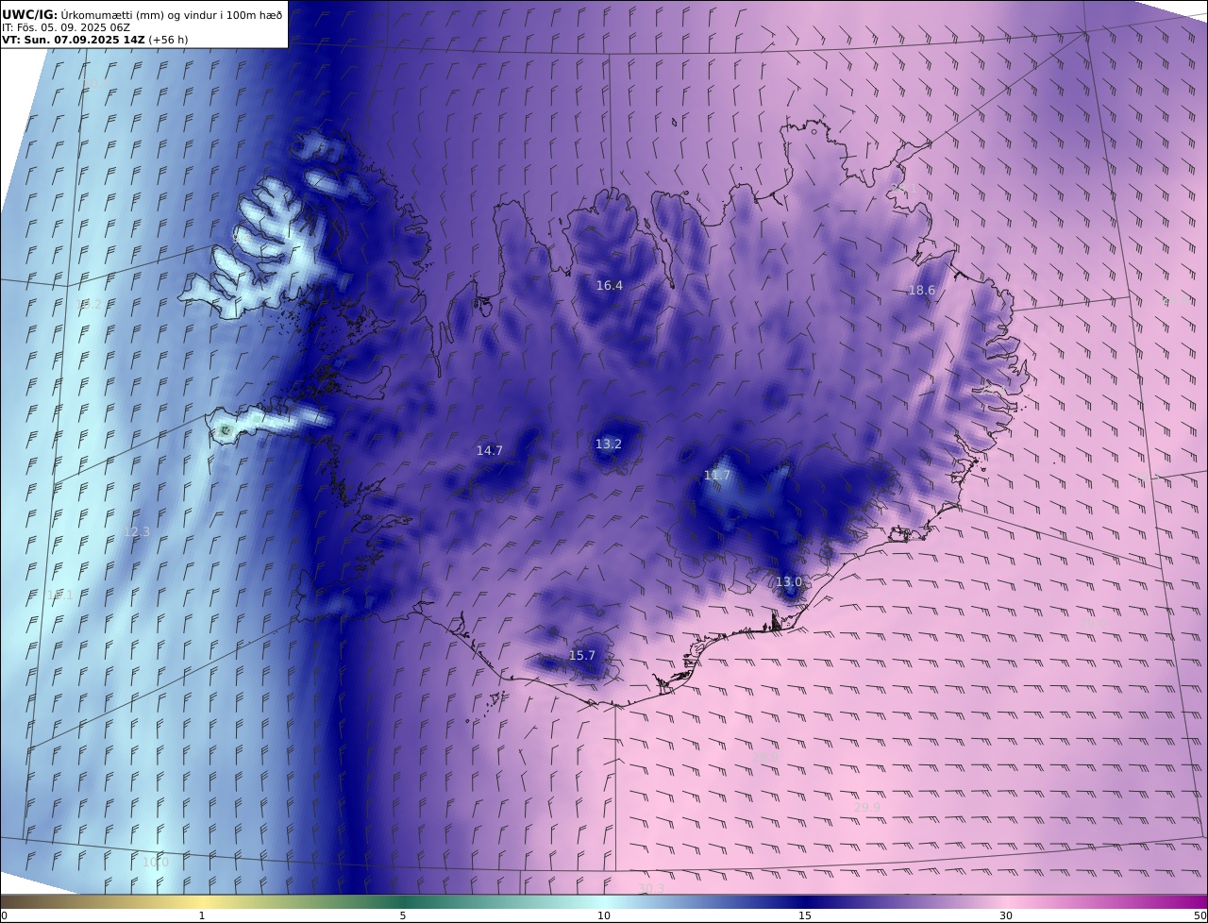The height and width of the screenshot is (923, 1208).
Task: Click the 13.2 value in central Iceland
Action: (609, 444)
